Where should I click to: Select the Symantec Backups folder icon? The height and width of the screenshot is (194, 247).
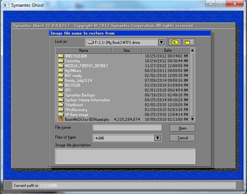(x=61, y=95)
